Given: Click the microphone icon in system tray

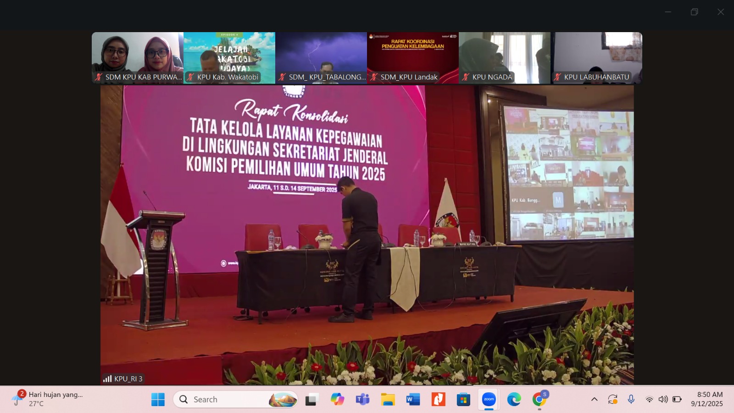Looking at the screenshot, I should pos(631,399).
